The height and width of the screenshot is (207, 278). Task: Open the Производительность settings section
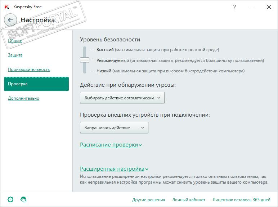tap(29, 69)
